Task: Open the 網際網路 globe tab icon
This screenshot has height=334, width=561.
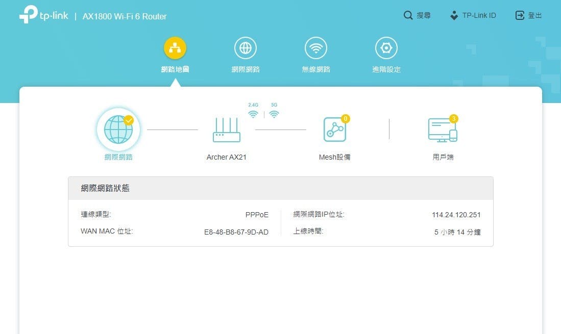Action: tap(246, 48)
